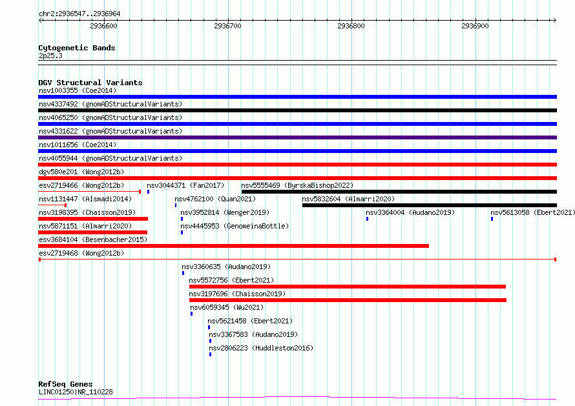
Task: Select the red nsv5572756 variant bar
Action: click(348, 287)
